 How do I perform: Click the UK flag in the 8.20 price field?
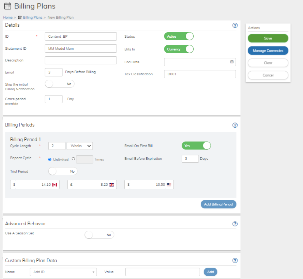(x=111, y=185)
